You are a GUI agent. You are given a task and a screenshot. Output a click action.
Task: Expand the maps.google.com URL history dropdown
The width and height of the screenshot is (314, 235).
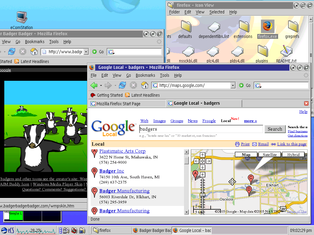[233, 85]
